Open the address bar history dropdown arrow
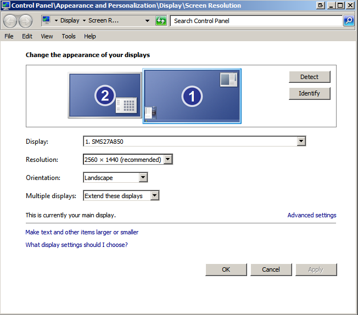Viewport: 358px width, 315px height. click(147, 21)
